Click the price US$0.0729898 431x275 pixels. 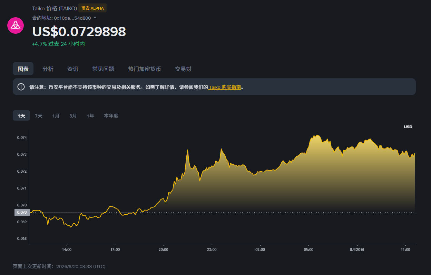click(79, 31)
